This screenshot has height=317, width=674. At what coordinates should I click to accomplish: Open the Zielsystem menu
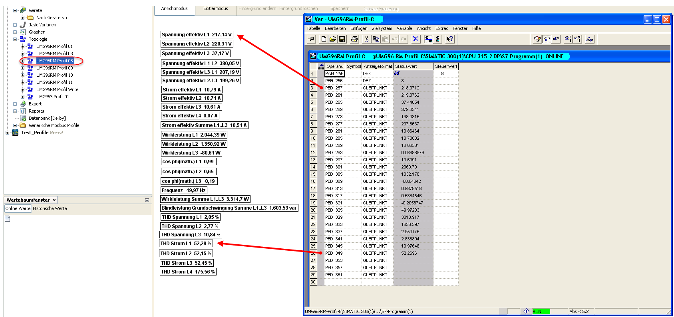[x=382, y=28]
